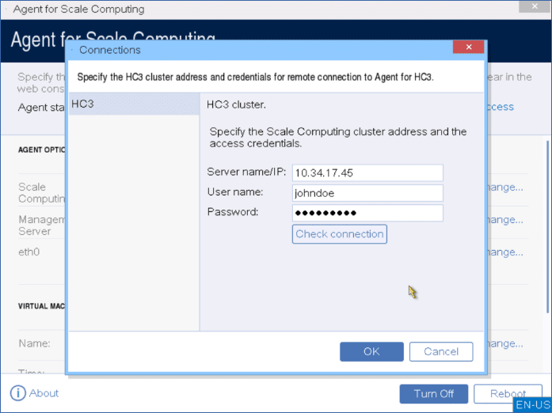Click the main window vertical scrollbar
552x413 pixels.
pos(547,227)
